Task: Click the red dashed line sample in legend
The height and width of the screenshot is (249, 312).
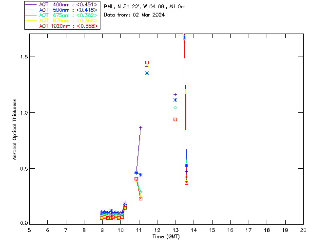Action: (31, 26)
